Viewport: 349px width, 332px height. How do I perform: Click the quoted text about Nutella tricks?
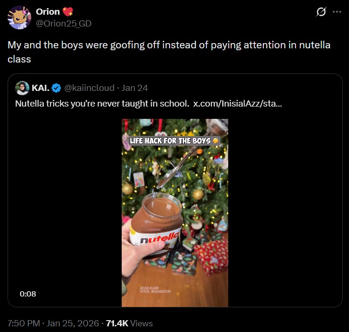pyautogui.click(x=102, y=104)
